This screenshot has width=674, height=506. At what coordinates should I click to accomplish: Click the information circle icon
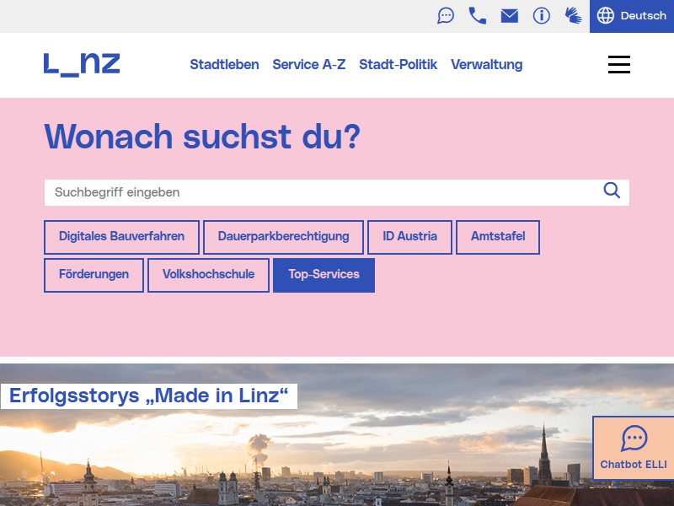coord(542,16)
